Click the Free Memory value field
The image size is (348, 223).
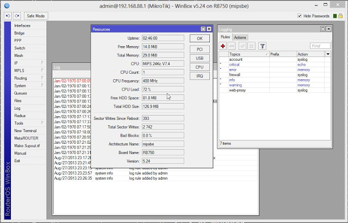tap(163, 47)
